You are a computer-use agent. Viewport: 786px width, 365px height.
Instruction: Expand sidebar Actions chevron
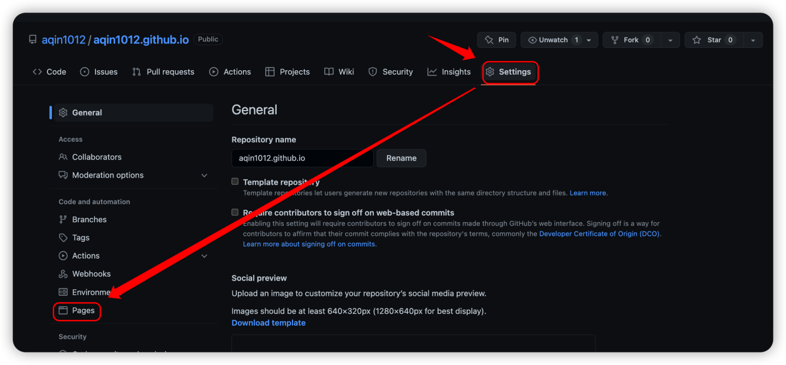(x=205, y=256)
